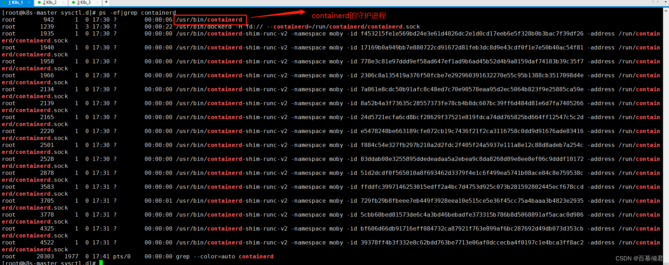669x265 pixels.
Task: Click container id starting 8a52b4a3f73635c2
Action: click(472, 103)
